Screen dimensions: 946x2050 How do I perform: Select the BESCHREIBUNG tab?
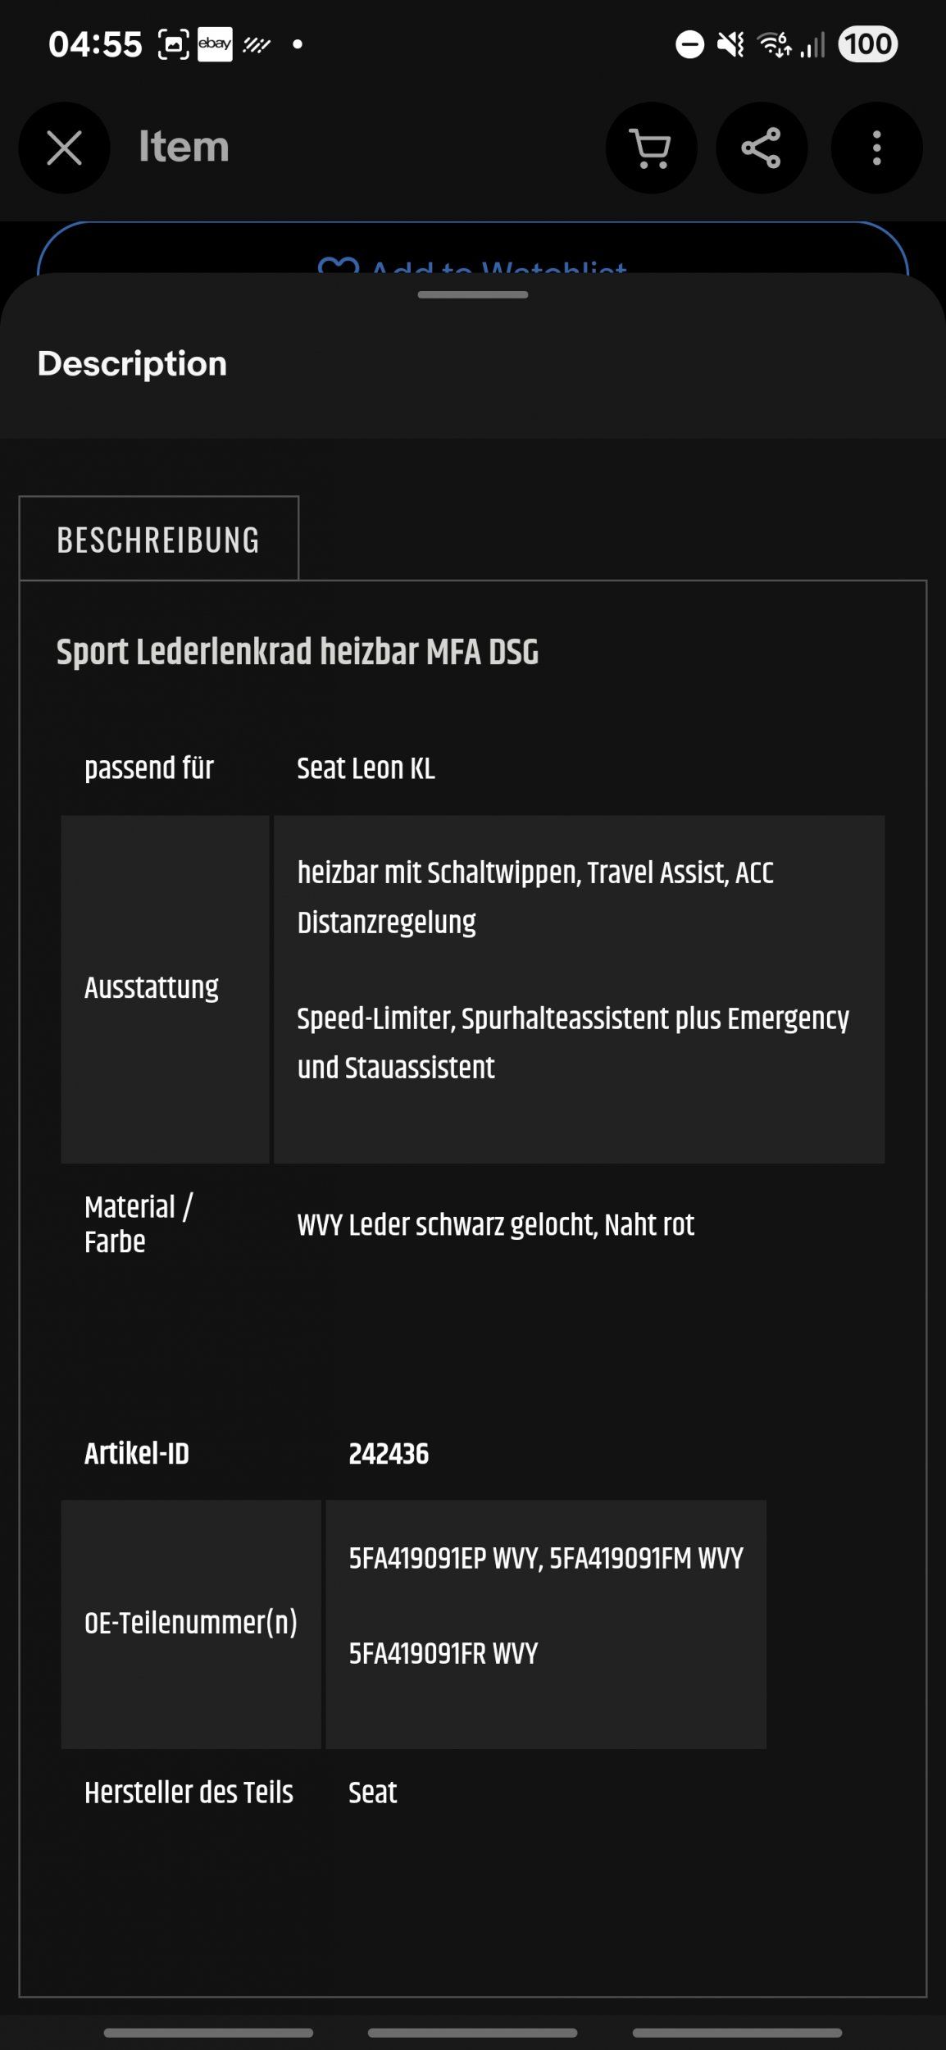click(x=158, y=539)
